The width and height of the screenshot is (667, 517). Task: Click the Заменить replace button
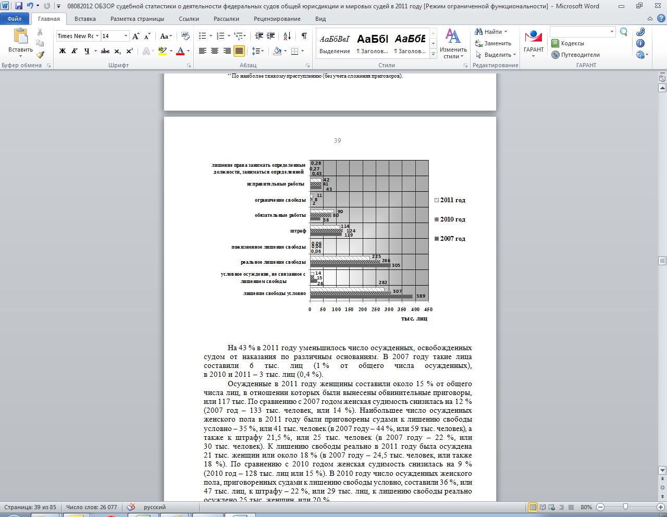click(x=493, y=43)
